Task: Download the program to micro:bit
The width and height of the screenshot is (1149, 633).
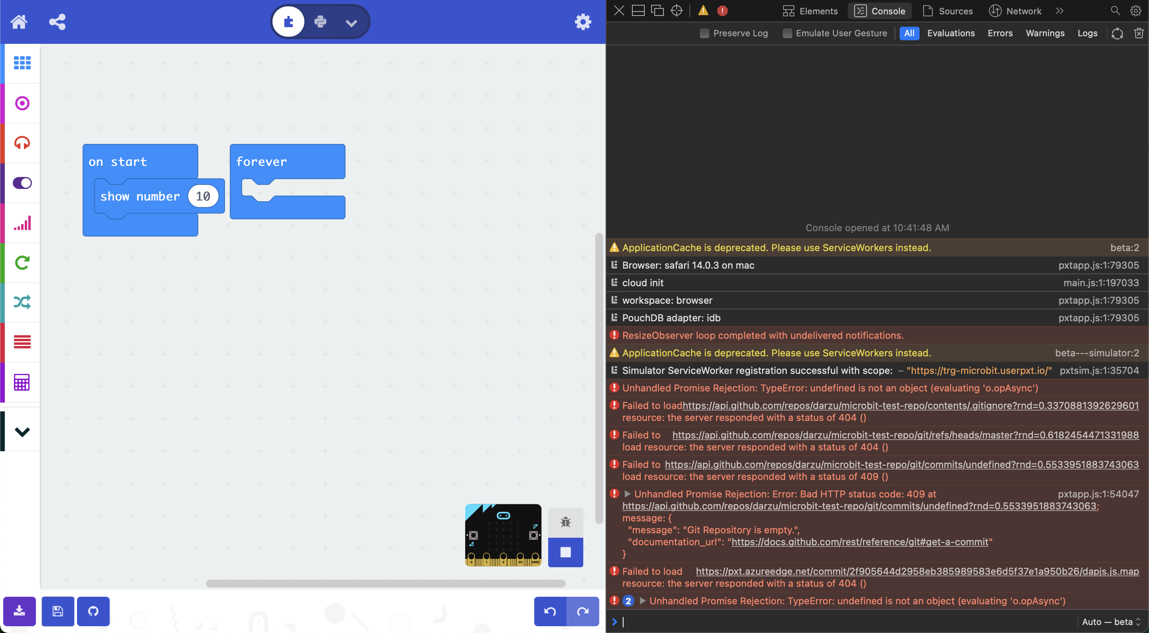Action: click(19, 611)
